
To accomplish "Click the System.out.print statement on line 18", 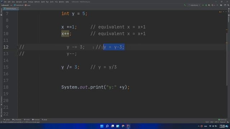I will (96, 87).
